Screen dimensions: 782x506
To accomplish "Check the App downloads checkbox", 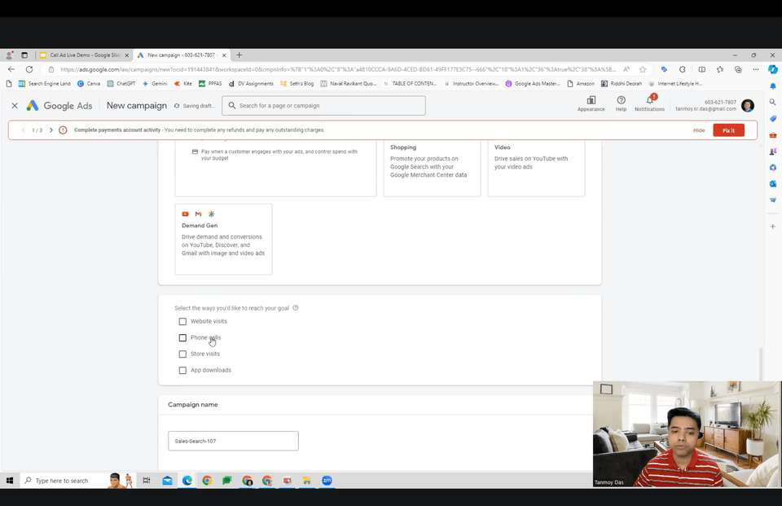I will tap(182, 370).
